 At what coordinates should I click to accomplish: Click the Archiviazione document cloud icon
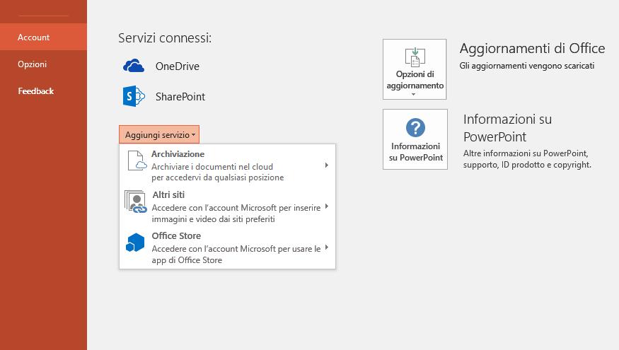pos(136,161)
